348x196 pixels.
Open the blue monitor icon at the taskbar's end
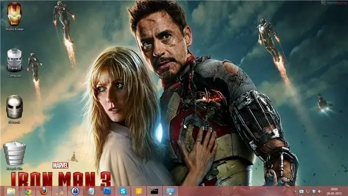170,191
